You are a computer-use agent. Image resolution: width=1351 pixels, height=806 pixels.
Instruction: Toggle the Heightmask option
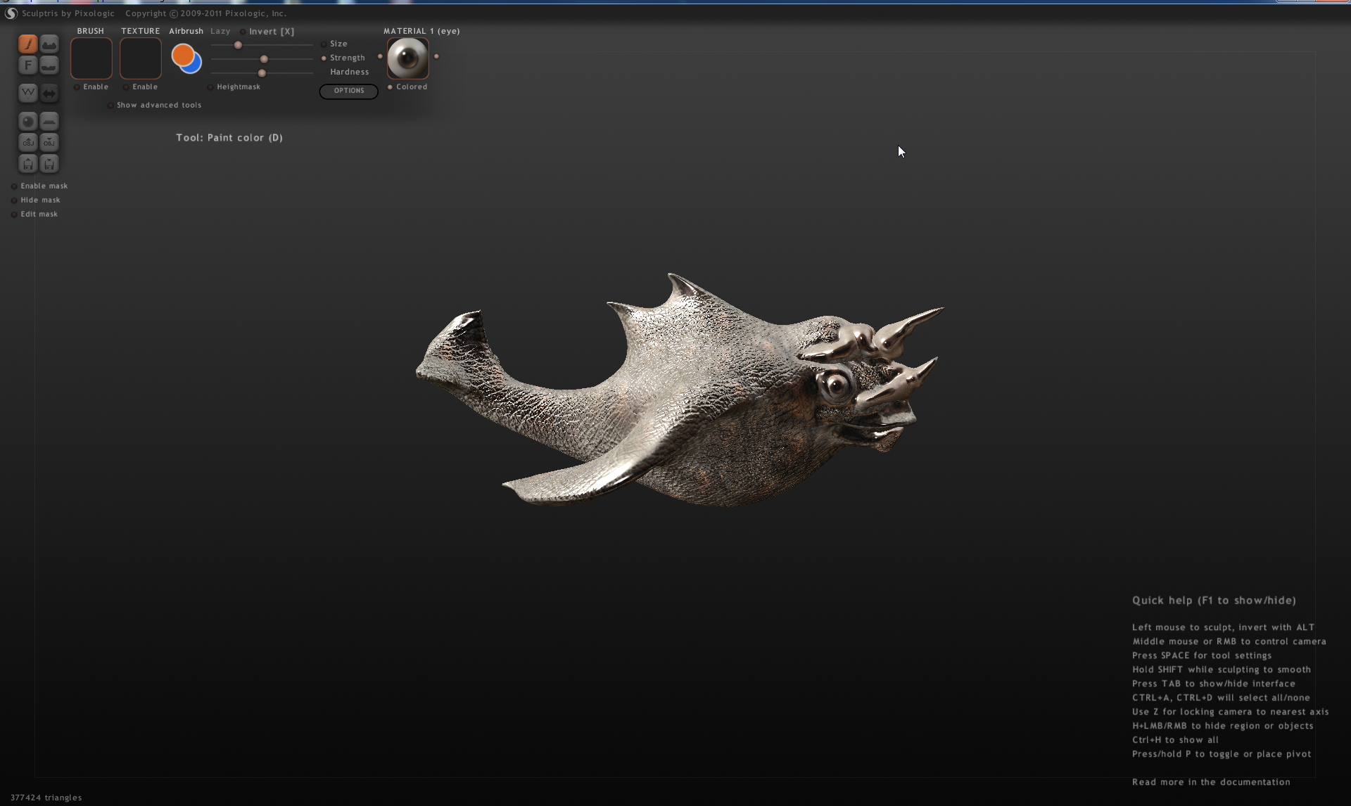[210, 87]
